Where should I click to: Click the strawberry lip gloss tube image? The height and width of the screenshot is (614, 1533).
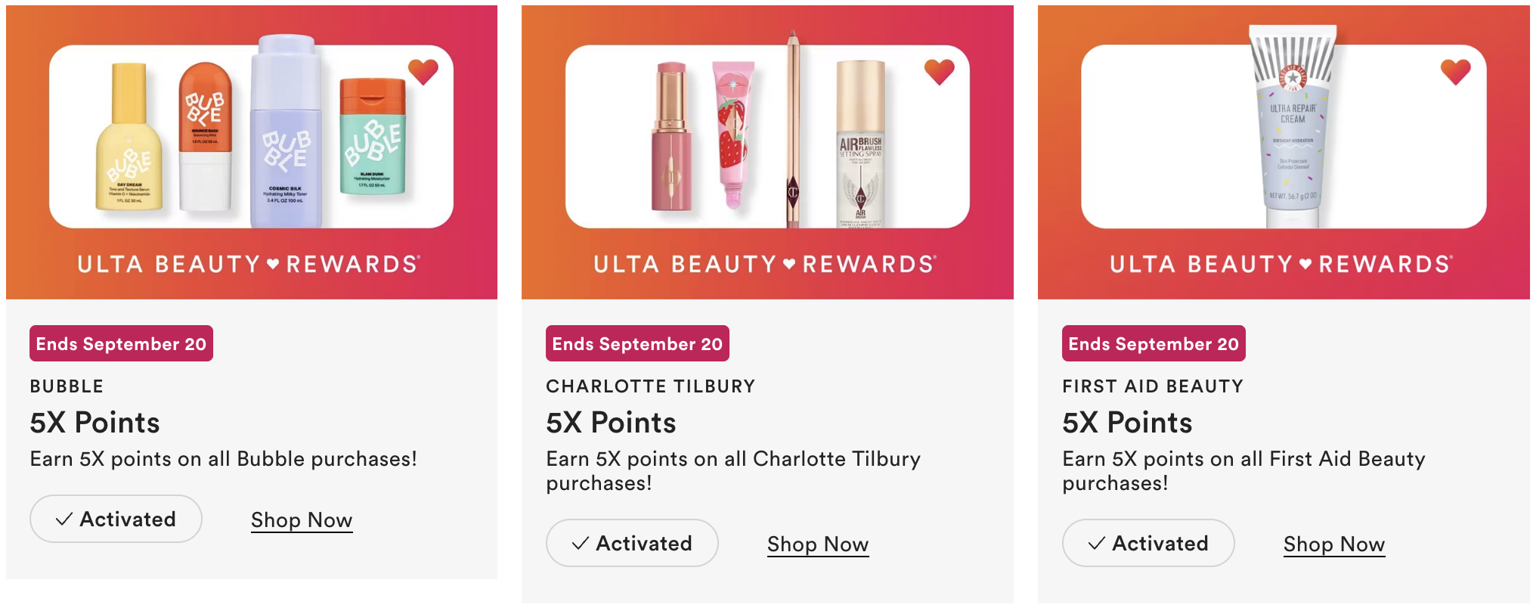point(733,132)
